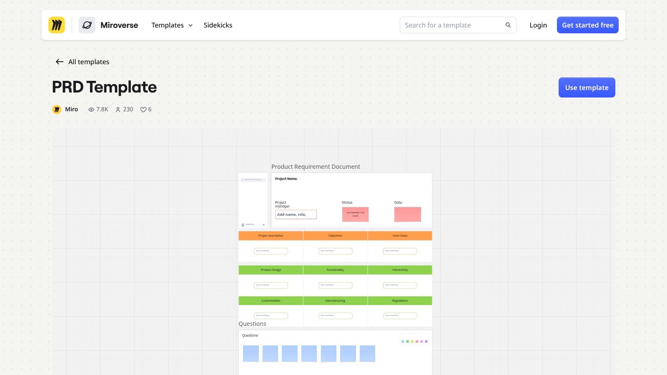Click the person uses icon

118,110
